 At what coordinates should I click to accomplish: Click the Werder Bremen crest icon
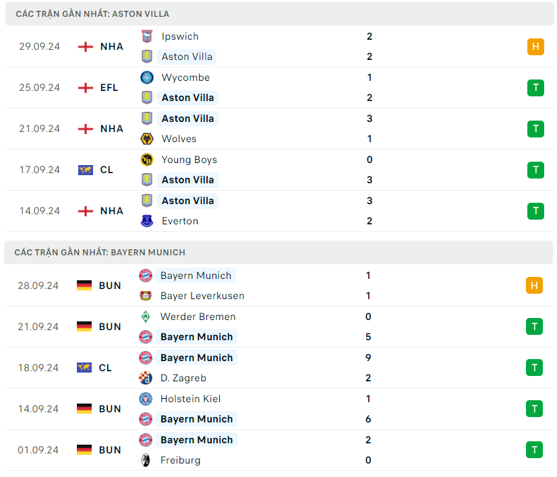point(145,317)
